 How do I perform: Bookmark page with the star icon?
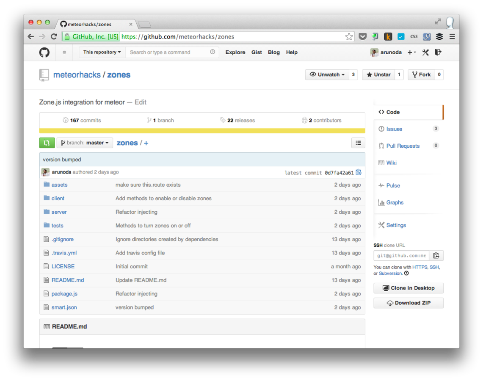coord(349,37)
